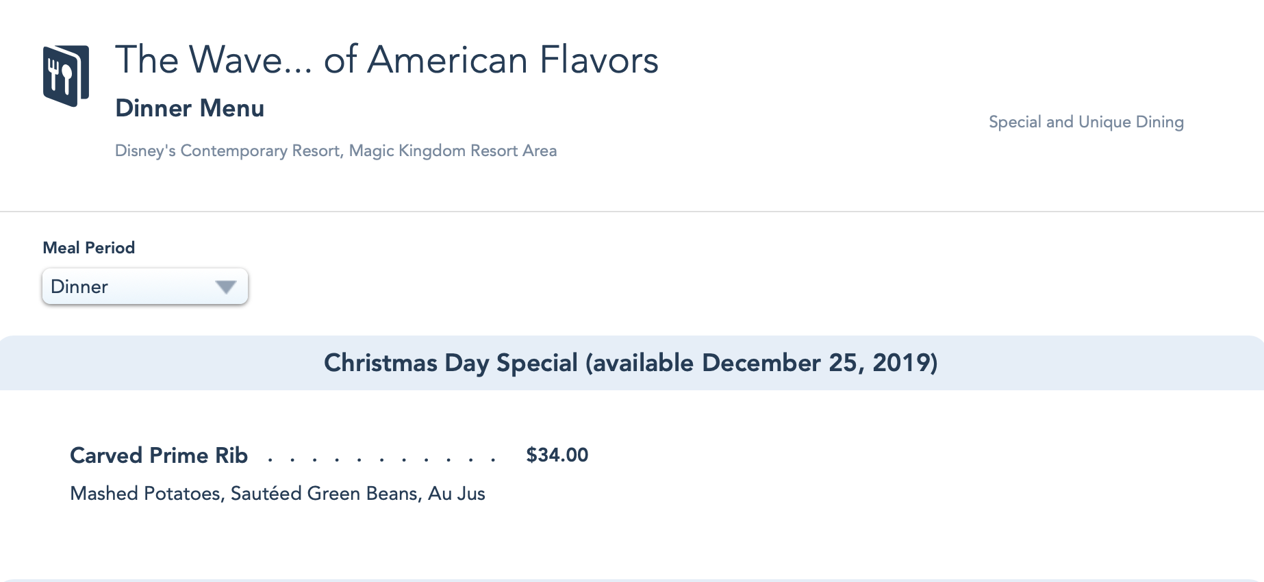Select the Carved Prime Rib item name
The image size is (1264, 582).
pos(159,455)
